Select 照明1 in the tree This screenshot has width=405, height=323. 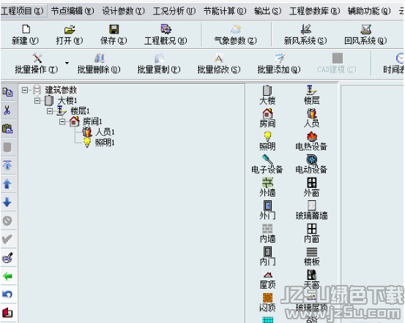coord(105,142)
